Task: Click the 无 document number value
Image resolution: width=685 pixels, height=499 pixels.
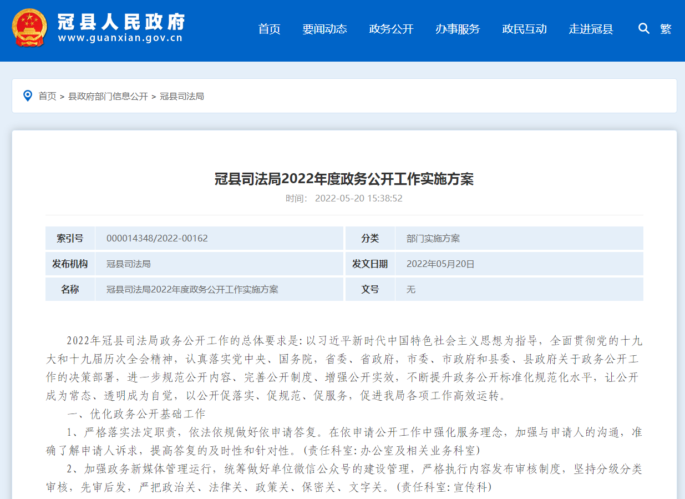Action: click(x=411, y=289)
